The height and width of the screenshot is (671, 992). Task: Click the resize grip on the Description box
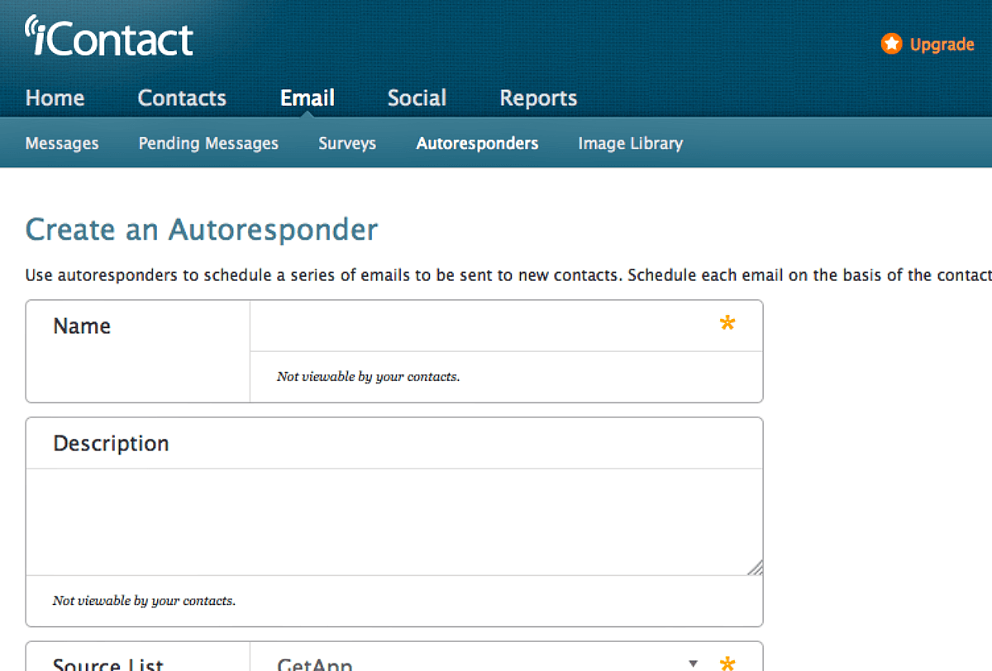click(755, 566)
